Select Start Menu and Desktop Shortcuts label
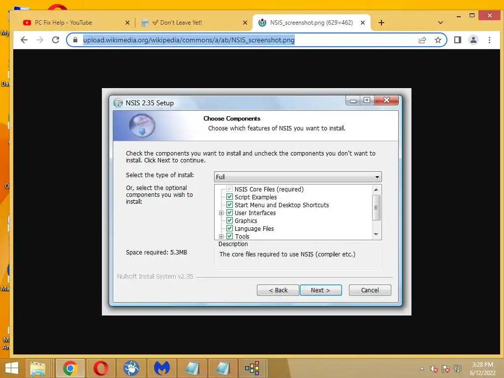Viewport: 504px width, 378px height. coord(282,205)
